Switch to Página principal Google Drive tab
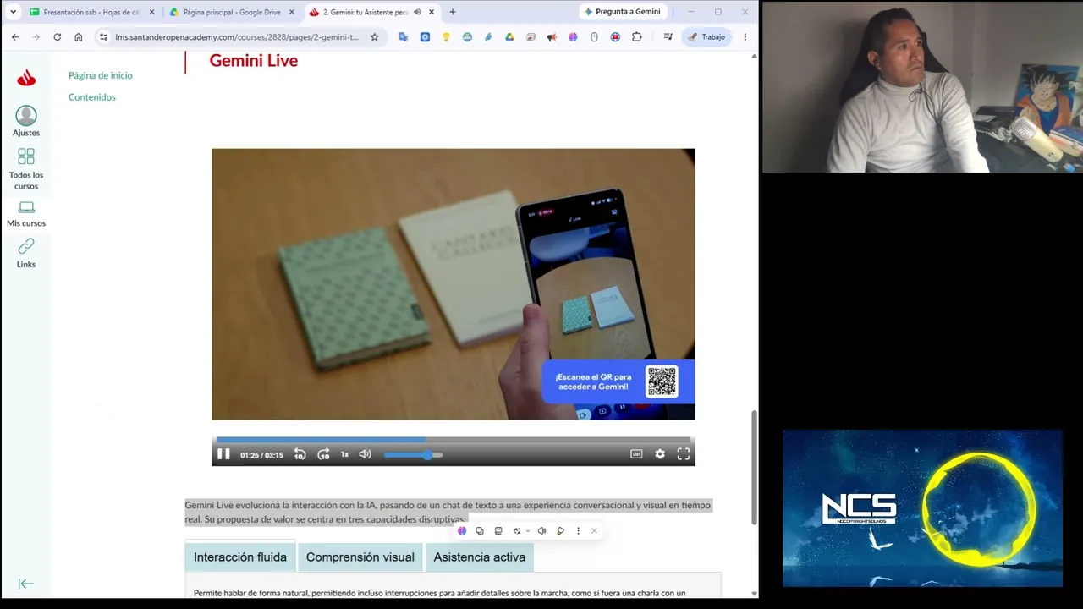The width and height of the screenshot is (1083, 609). pyautogui.click(x=232, y=12)
